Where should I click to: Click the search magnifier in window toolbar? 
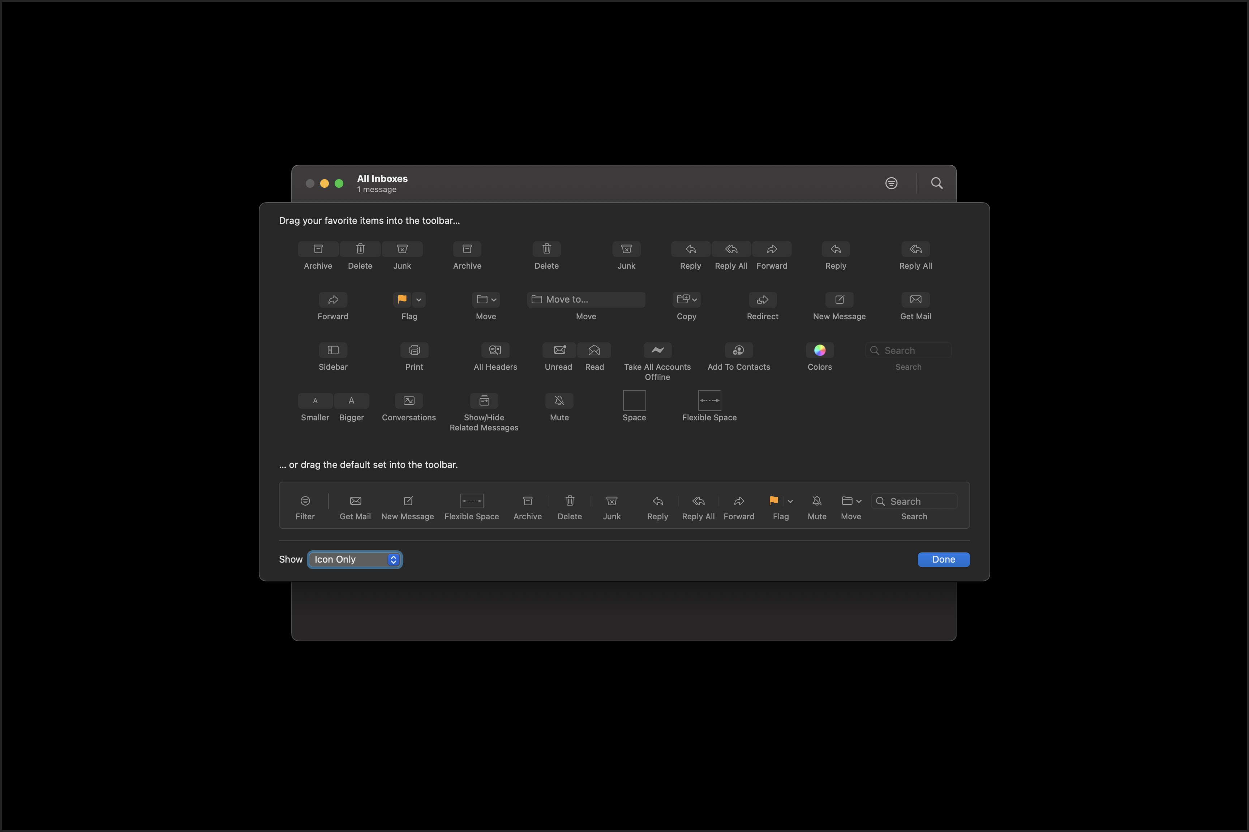pos(937,183)
